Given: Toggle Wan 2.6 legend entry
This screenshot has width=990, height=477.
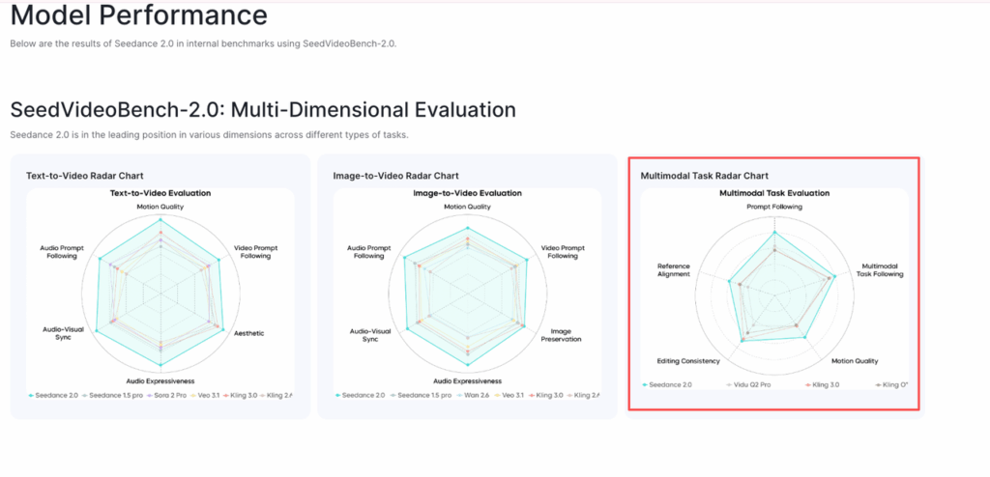Looking at the screenshot, I should click(472, 396).
